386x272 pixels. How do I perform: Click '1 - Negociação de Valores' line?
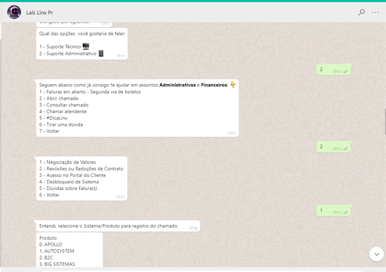(x=68, y=162)
